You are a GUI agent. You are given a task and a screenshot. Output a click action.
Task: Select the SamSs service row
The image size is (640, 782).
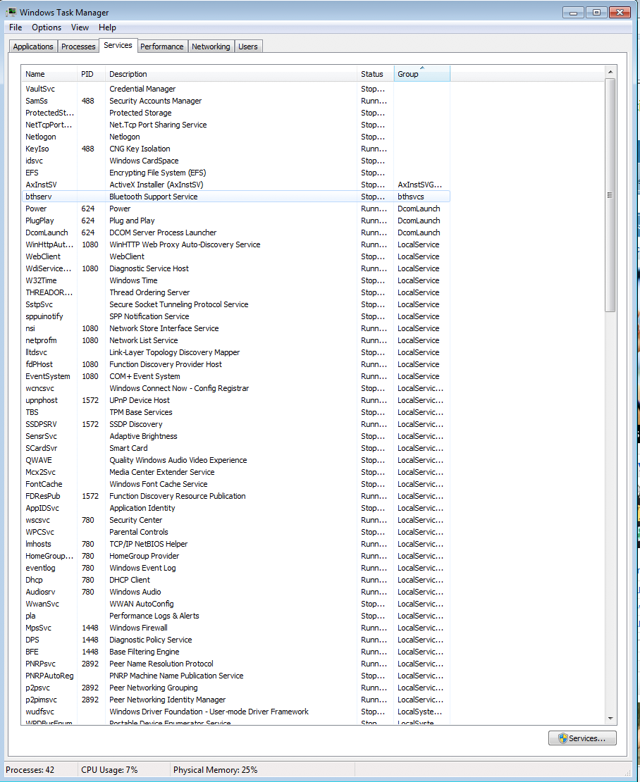pyautogui.click(x=236, y=101)
